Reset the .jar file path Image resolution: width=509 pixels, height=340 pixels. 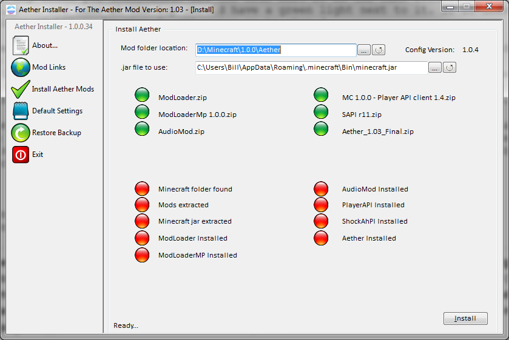coord(450,67)
